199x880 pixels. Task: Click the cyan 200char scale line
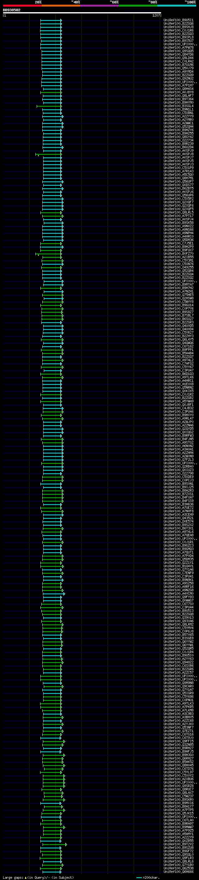click(x=139, y=878)
